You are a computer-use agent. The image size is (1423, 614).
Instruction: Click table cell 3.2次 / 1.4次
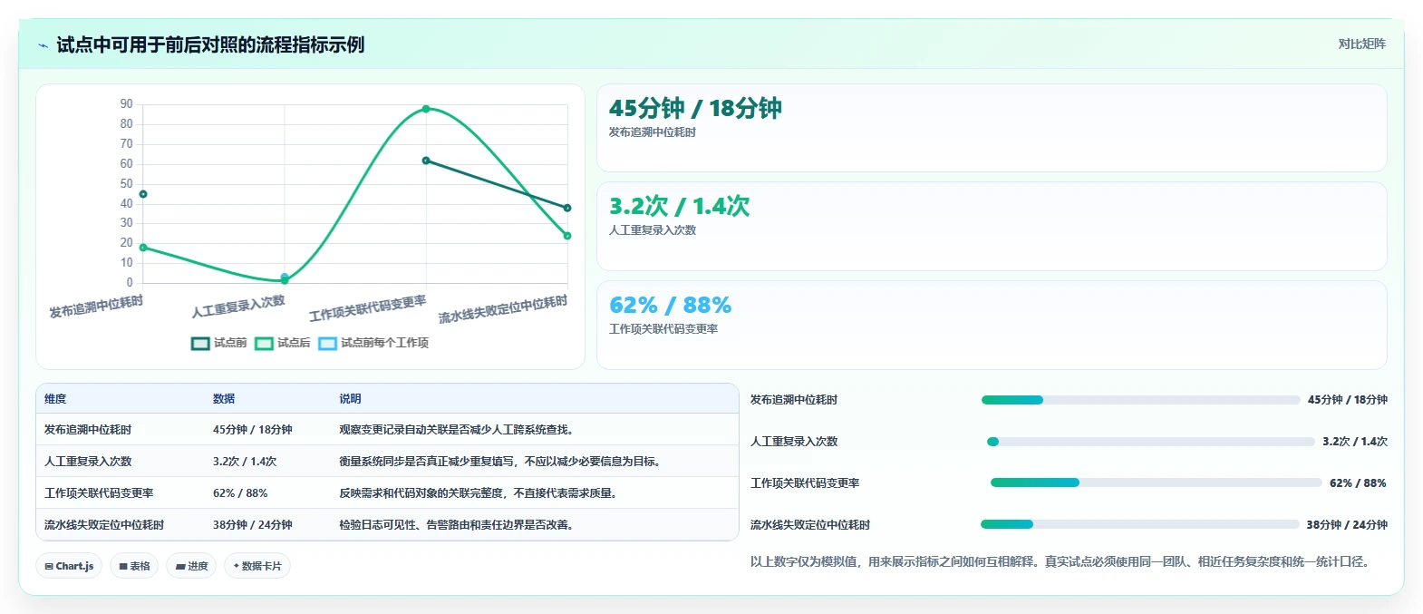click(x=245, y=462)
